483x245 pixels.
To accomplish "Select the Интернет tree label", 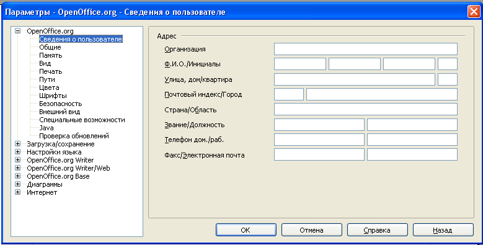I will pos(42,192).
